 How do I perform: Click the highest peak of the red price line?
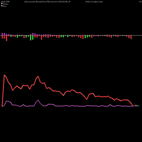4,75
